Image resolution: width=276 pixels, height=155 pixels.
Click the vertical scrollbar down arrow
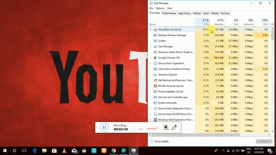click(273, 131)
